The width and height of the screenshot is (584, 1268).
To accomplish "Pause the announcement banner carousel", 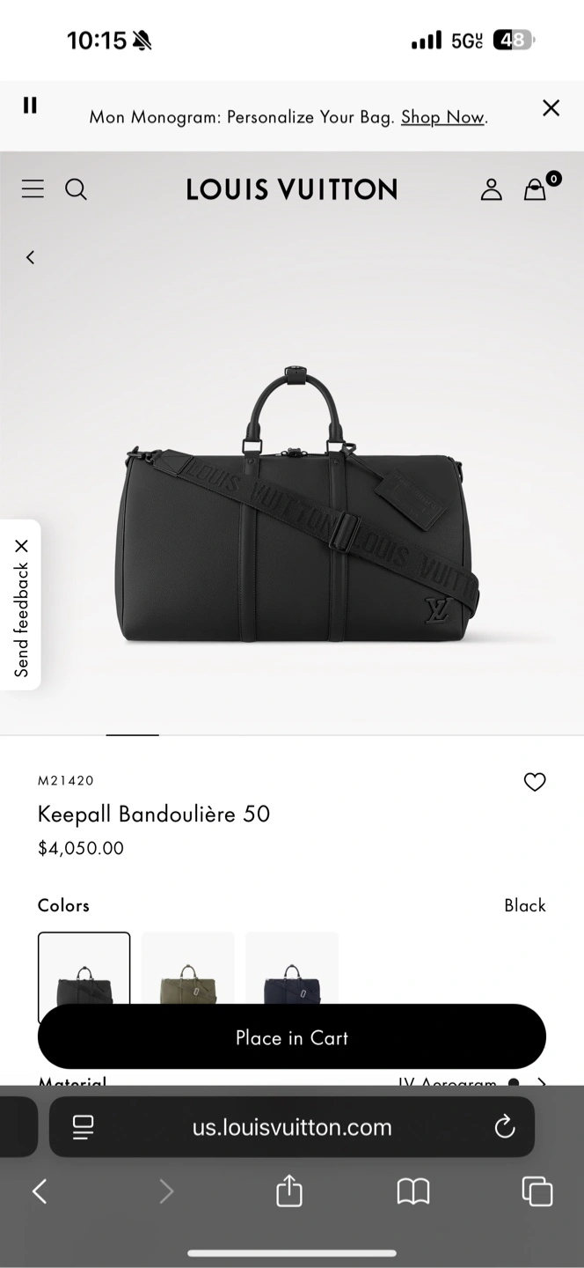I will point(30,106).
